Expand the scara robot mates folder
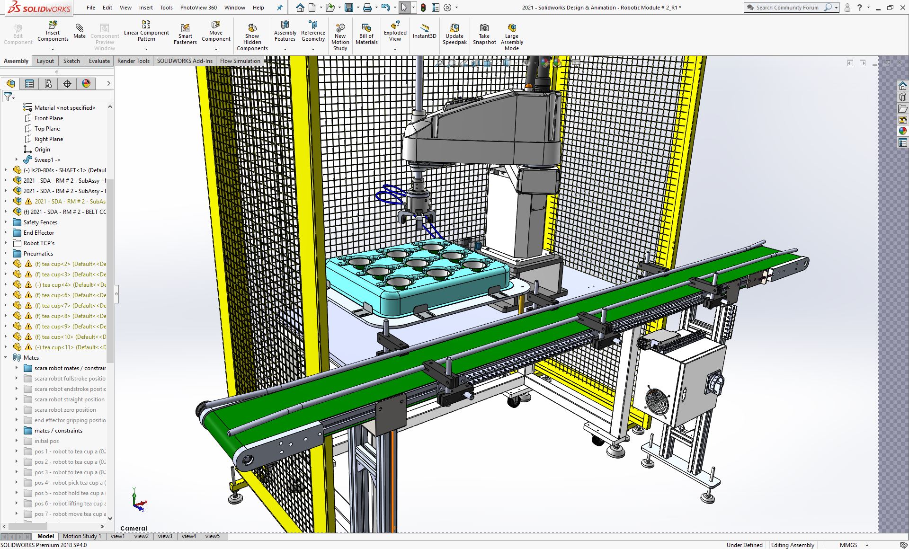This screenshot has width=909, height=549. tap(16, 368)
